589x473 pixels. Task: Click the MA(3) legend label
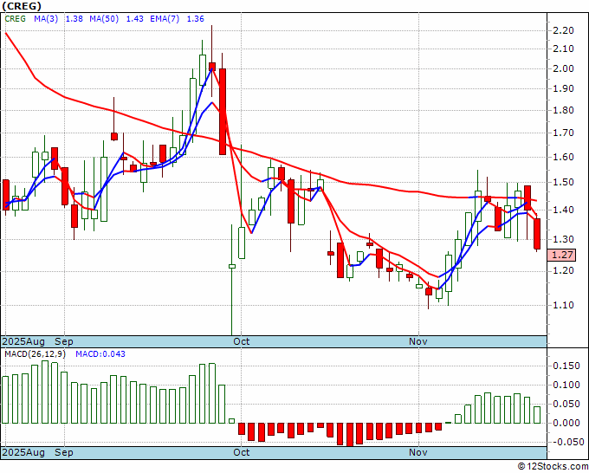pyautogui.click(x=46, y=19)
